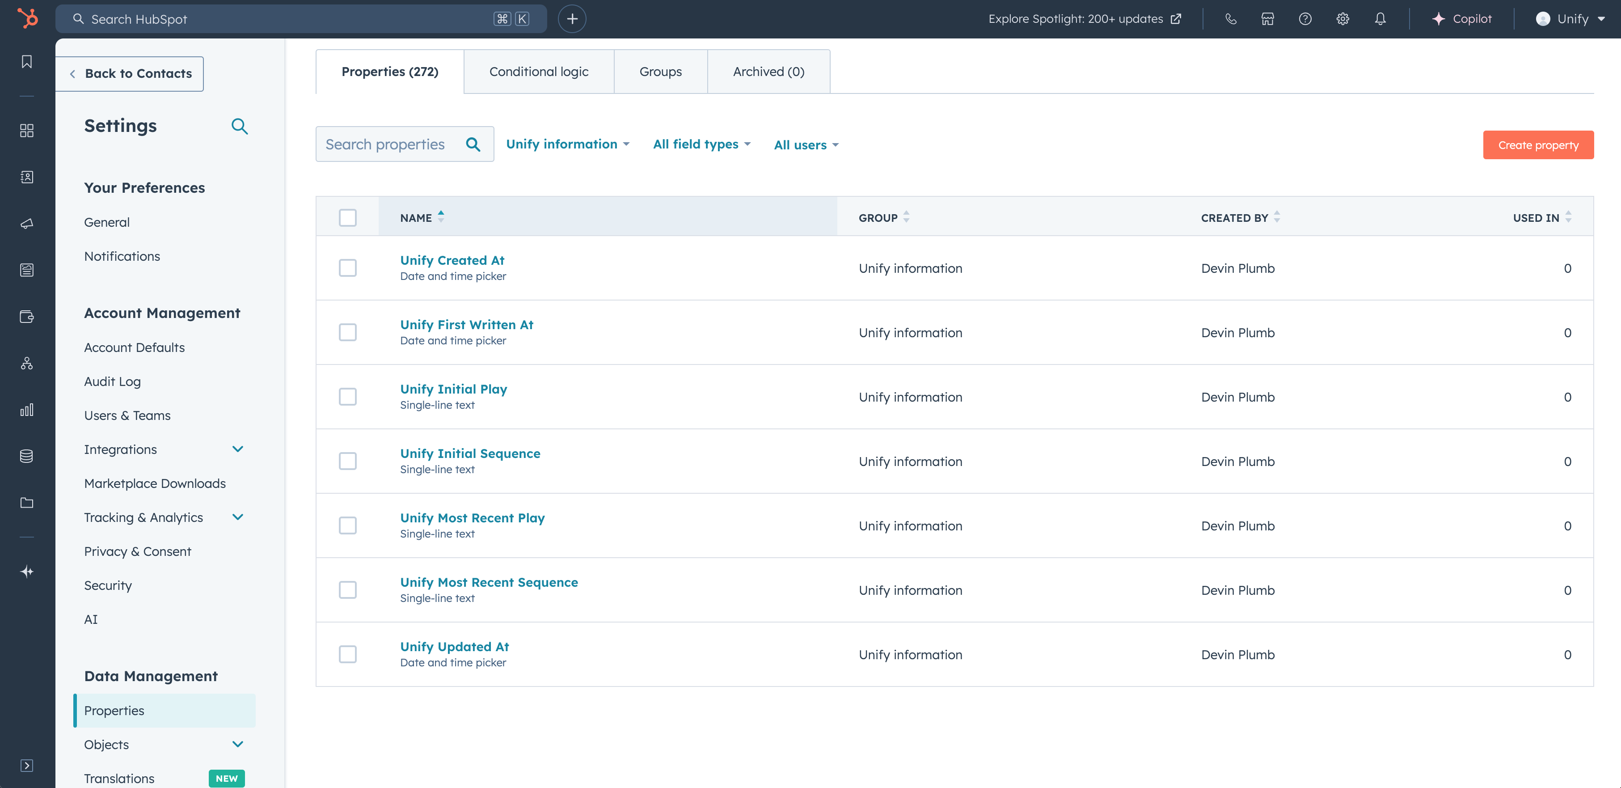Viewport: 1621px width, 788px height.
Task: Open the Groups tab
Action: pyautogui.click(x=660, y=72)
